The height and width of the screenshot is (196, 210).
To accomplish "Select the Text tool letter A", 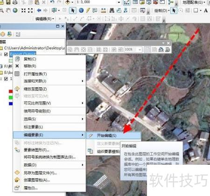I will point(206,10).
